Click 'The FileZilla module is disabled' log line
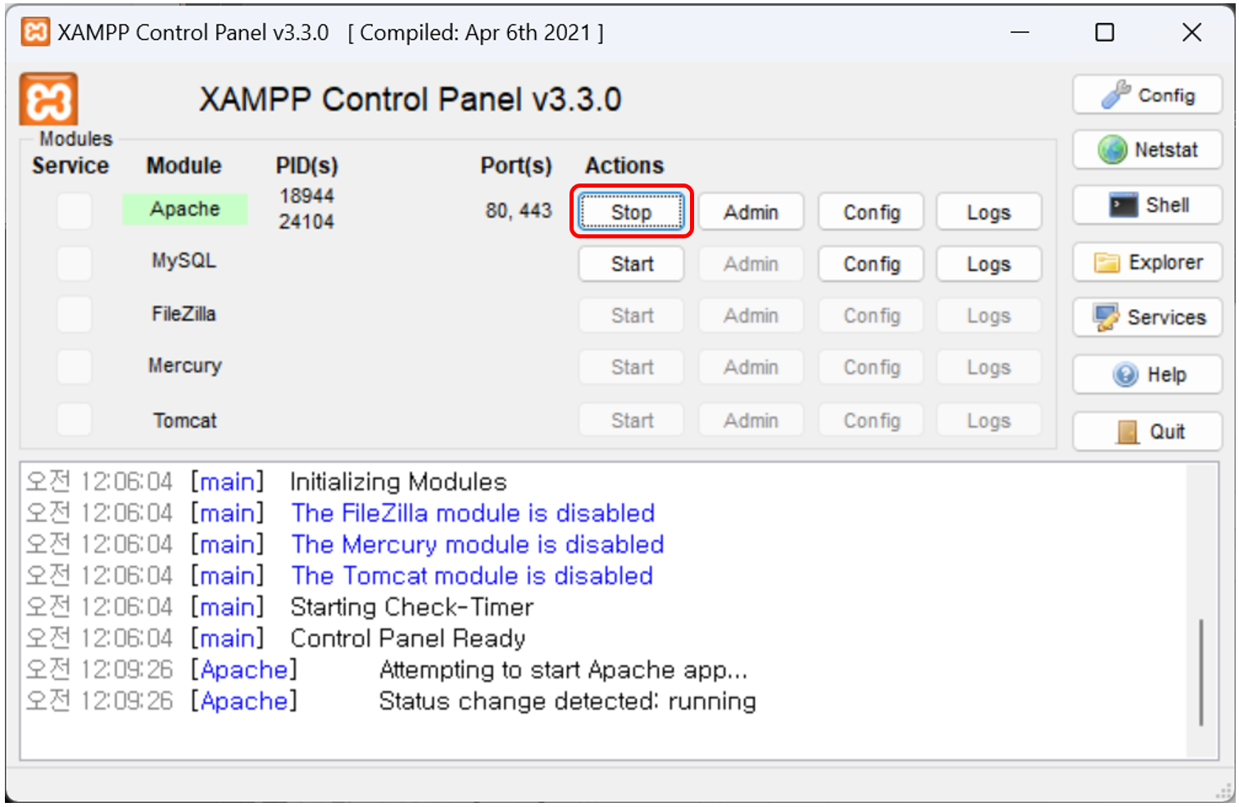Screen dimensions: 1239x807 pyautogui.click(x=473, y=513)
